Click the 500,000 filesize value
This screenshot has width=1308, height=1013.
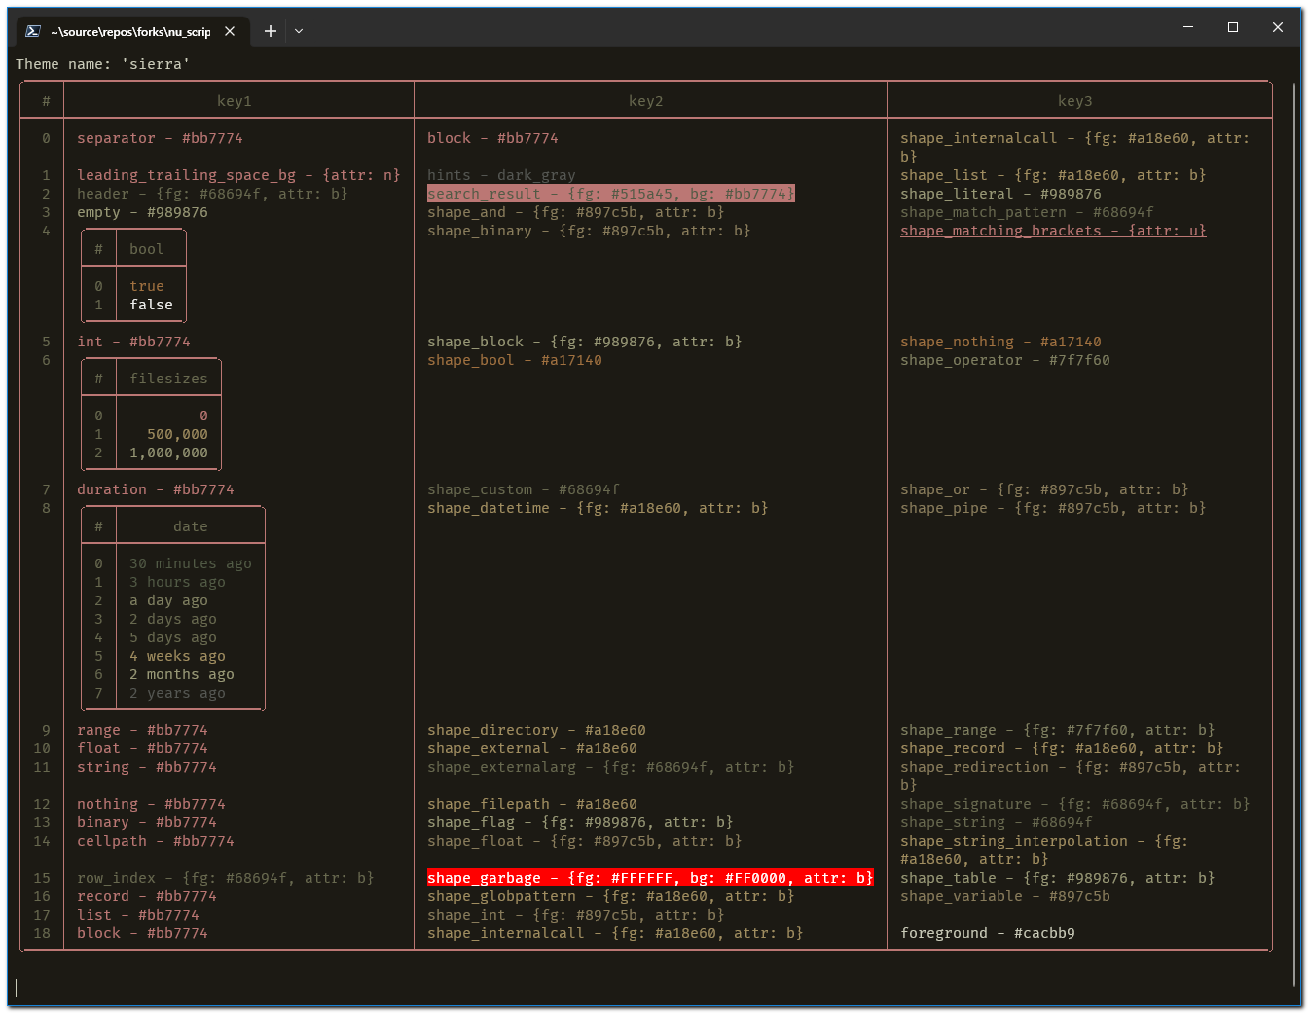pyautogui.click(x=177, y=434)
